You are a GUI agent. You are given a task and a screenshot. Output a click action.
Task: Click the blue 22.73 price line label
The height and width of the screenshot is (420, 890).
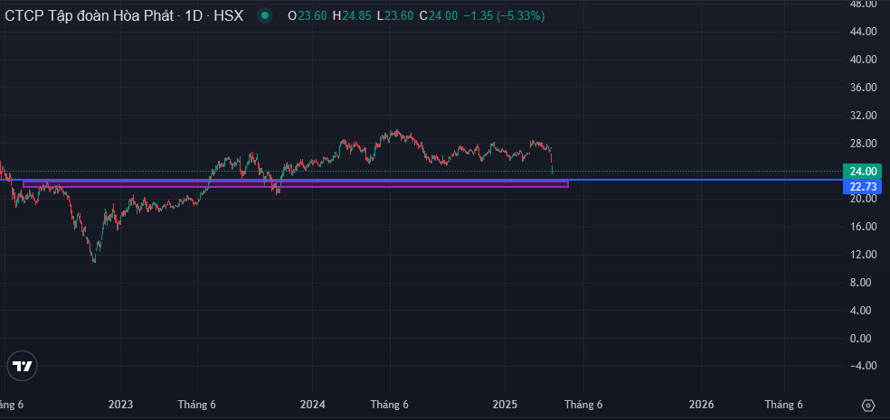(x=862, y=186)
